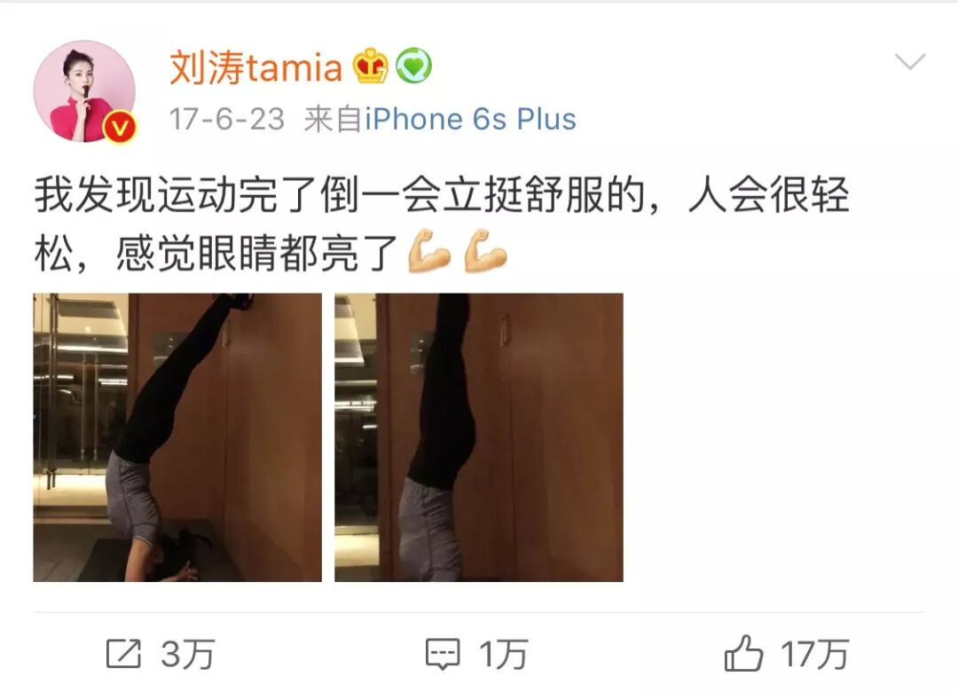Open the post text about headstands
This screenshot has height=692, width=958.
point(442,224)
